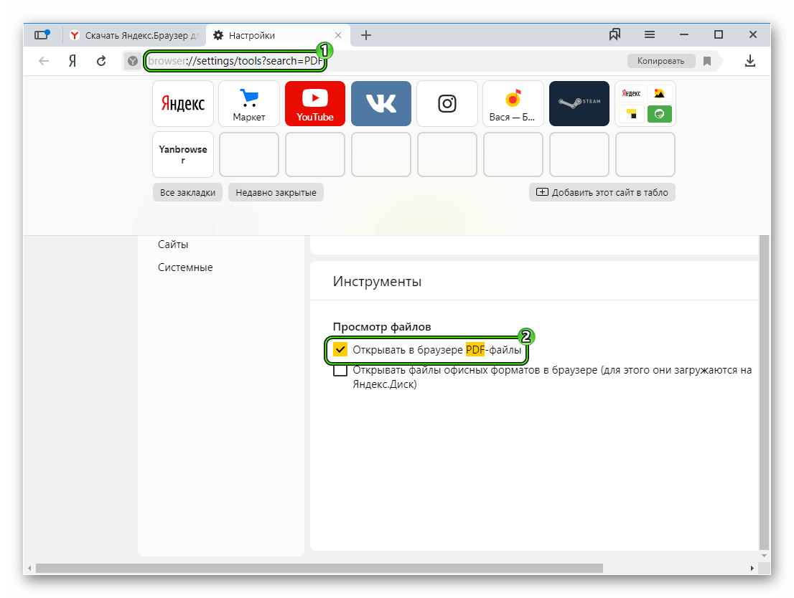Open the Маркет tile
This screenshot has width=794, height=598.
(x=249, y=104)
